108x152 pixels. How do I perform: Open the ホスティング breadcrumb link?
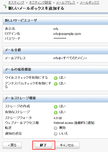pyautogui.click(x=16, y=3)
